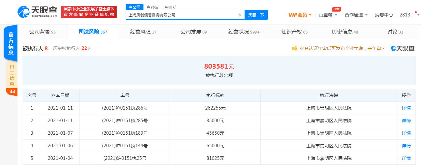Switch to the 司法风险 tab

click(93, 32)
